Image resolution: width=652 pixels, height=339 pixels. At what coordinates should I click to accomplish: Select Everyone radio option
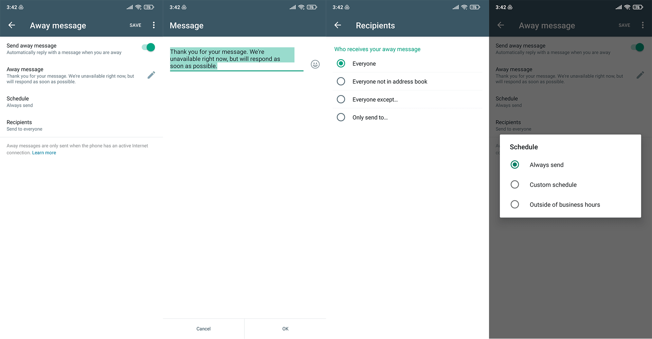tap(407, 63)
